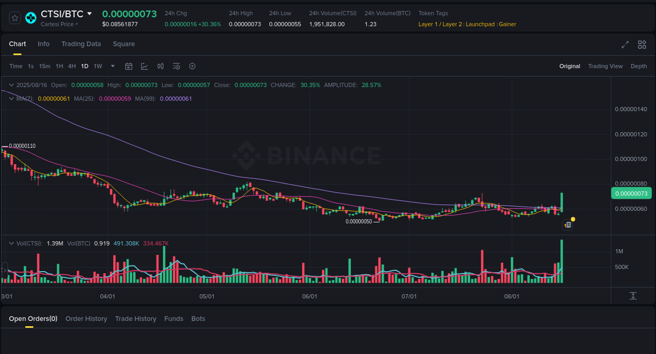Switch to the Trading Data tab
656x354 pixels.
(x=81, y=44)
